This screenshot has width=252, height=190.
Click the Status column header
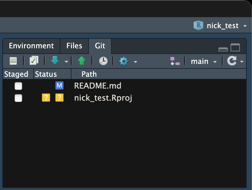click(x=46, y=74)
